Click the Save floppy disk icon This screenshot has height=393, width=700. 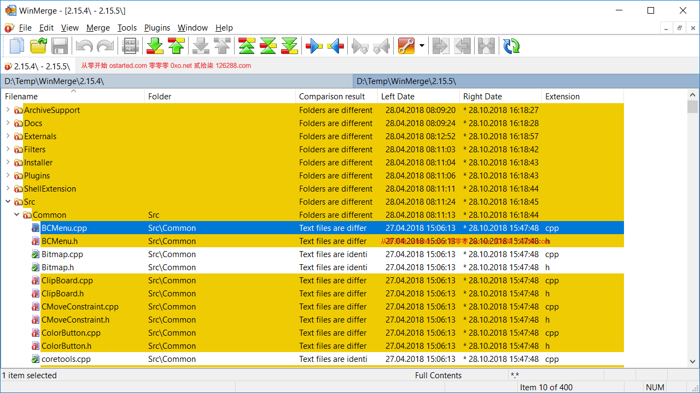coord(60,46)
